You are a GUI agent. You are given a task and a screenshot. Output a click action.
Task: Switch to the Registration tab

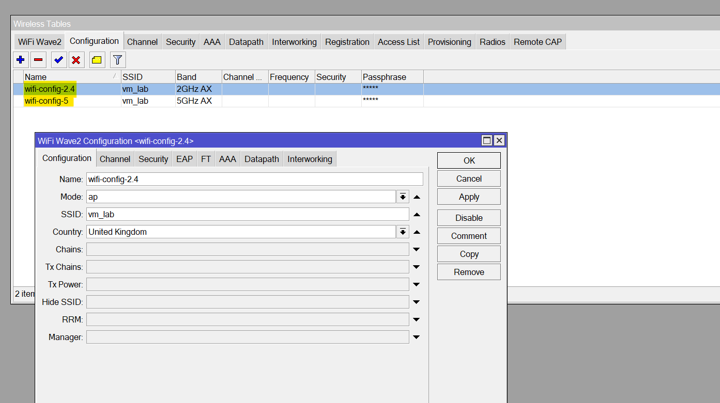[x=347, y=42]
